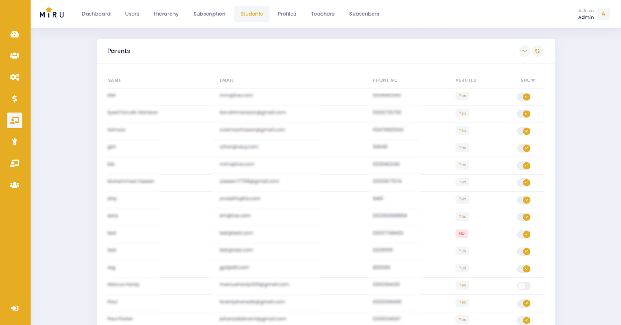Select the child figure icon in the sidebar
The height and width of the screenshot is (325, 621).
pos(14,142)
